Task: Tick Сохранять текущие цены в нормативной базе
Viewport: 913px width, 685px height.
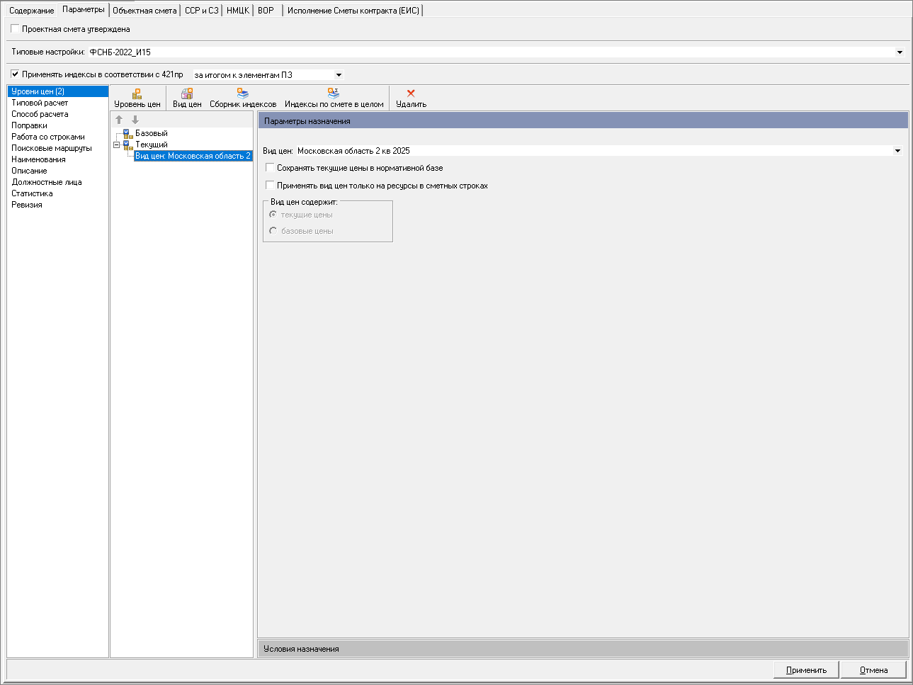Action: click(x=270, y=168)
